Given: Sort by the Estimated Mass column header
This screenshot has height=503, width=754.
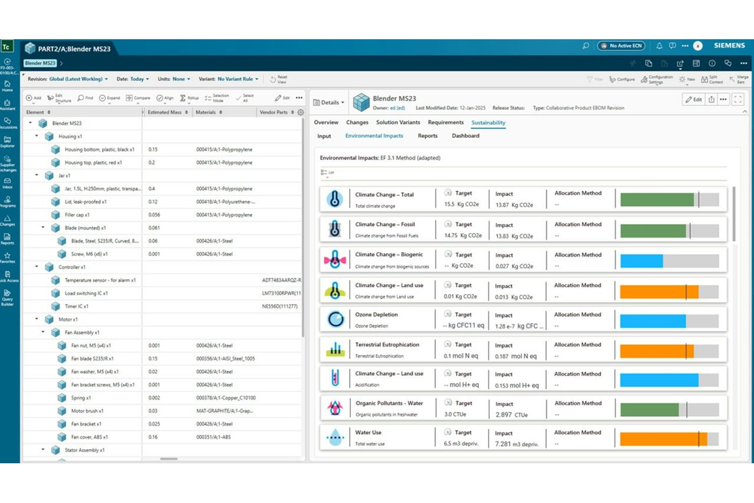Looking at the screenshot, I should coord(168,112).
